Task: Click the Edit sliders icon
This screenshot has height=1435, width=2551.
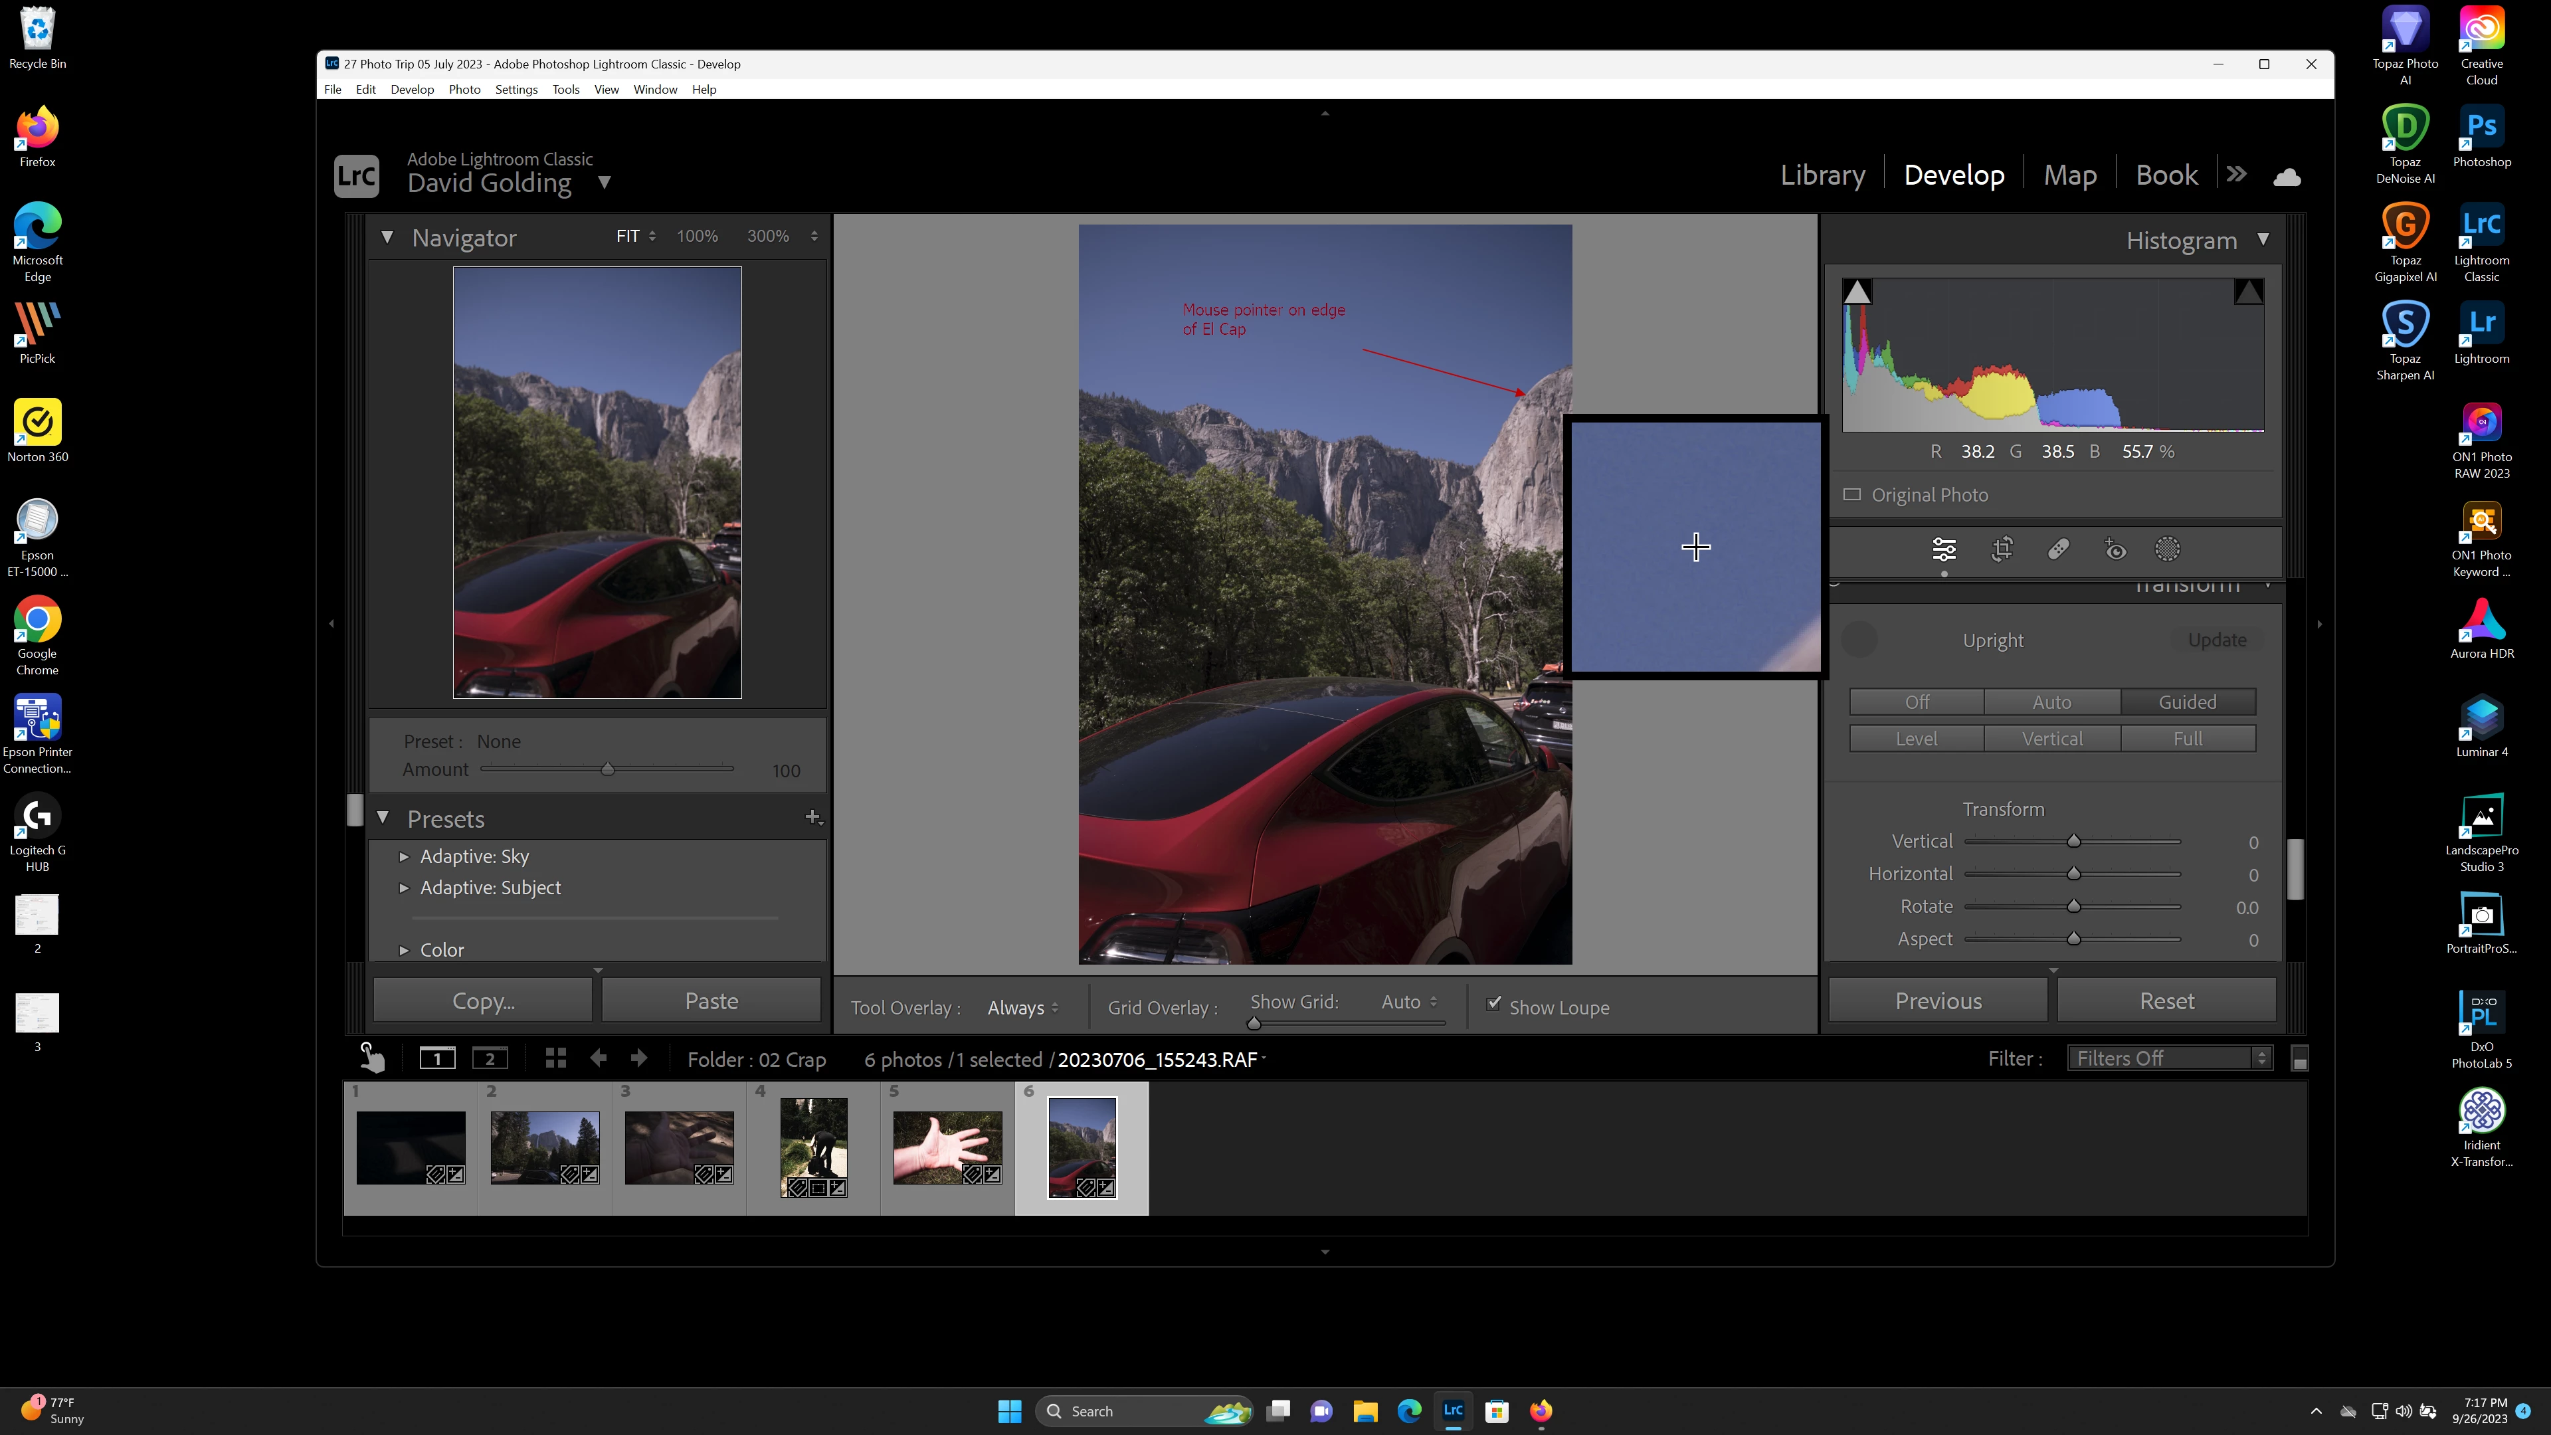Action: click(x=1944, y=549)
